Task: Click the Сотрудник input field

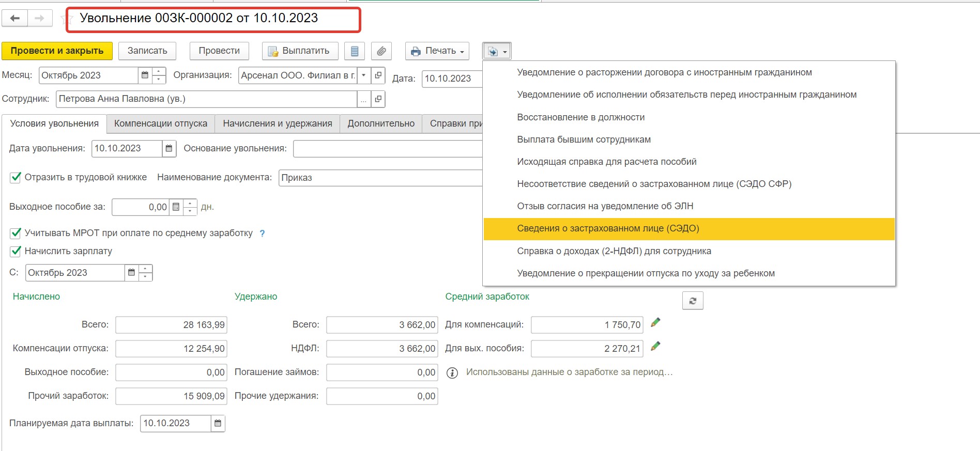Action: pos(206,99)
